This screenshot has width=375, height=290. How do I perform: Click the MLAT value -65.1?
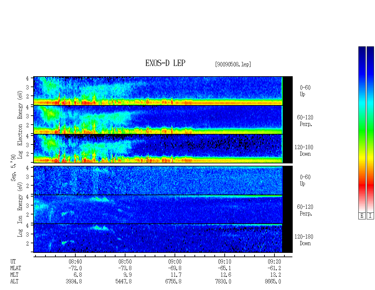[x=225, y=268]
